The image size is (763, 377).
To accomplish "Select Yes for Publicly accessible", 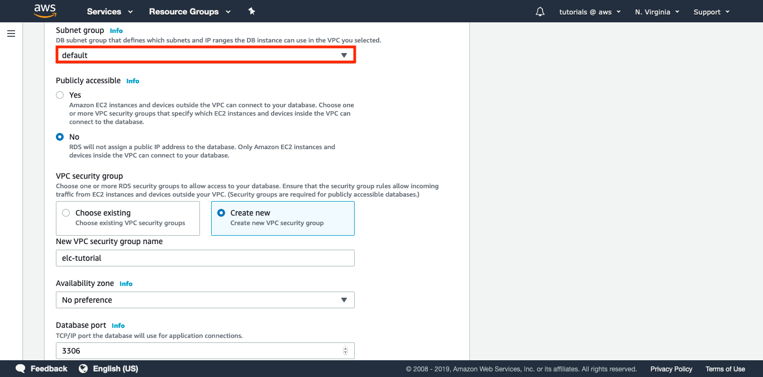I will [x=60, y=95].
